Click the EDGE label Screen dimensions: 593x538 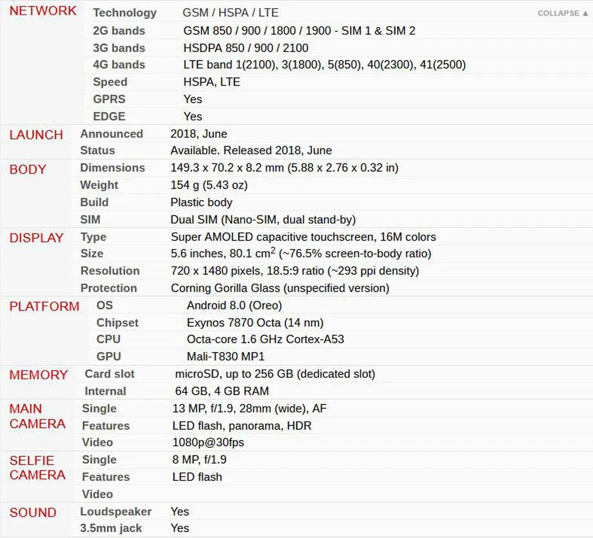coord(109,116)
